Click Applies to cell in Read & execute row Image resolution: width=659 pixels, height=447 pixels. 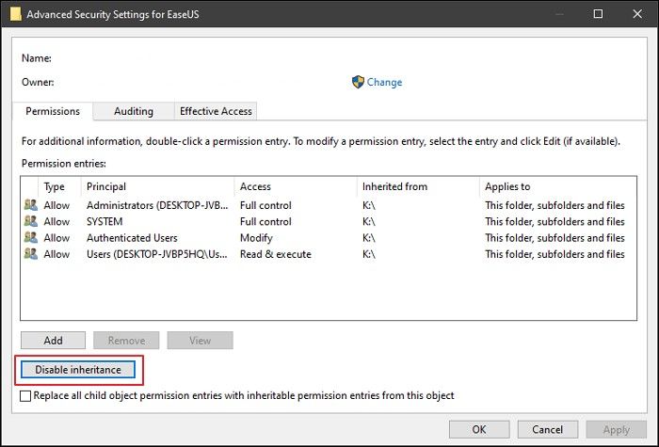[x=555, y=254]
